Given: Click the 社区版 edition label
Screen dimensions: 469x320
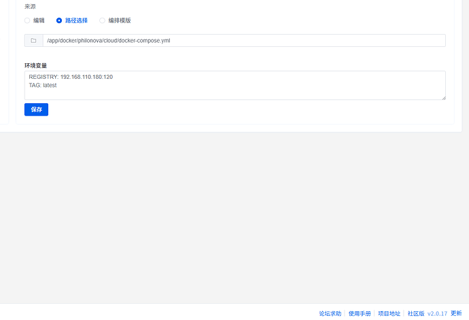Looking at the screenshot, I should tap(416, 313).
